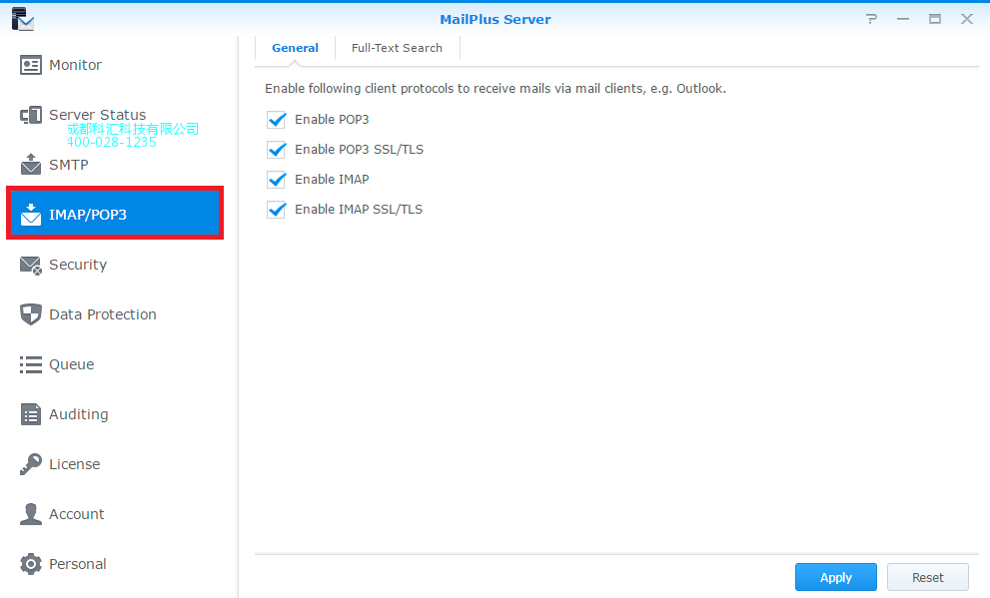Click the 'Enable IMAP' label text
990x598 pixels.
[x=332, y=179]
